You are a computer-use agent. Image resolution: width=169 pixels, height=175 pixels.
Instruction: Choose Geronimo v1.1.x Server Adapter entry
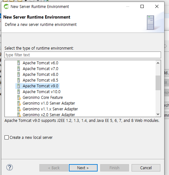pyautogui.click(x=50, y=109)
